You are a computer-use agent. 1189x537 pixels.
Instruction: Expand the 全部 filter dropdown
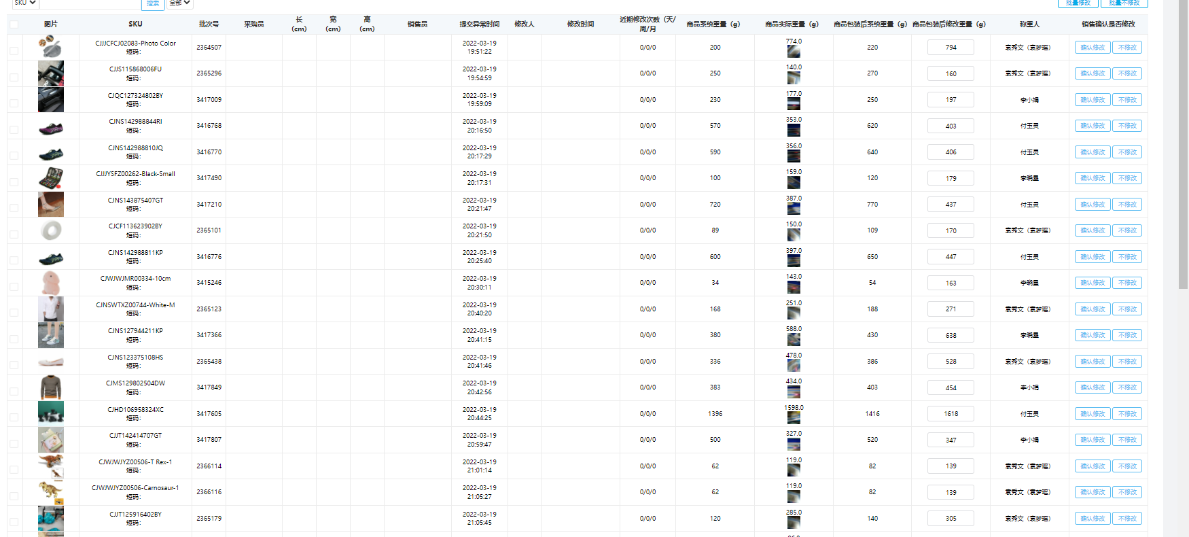(179, 3)
